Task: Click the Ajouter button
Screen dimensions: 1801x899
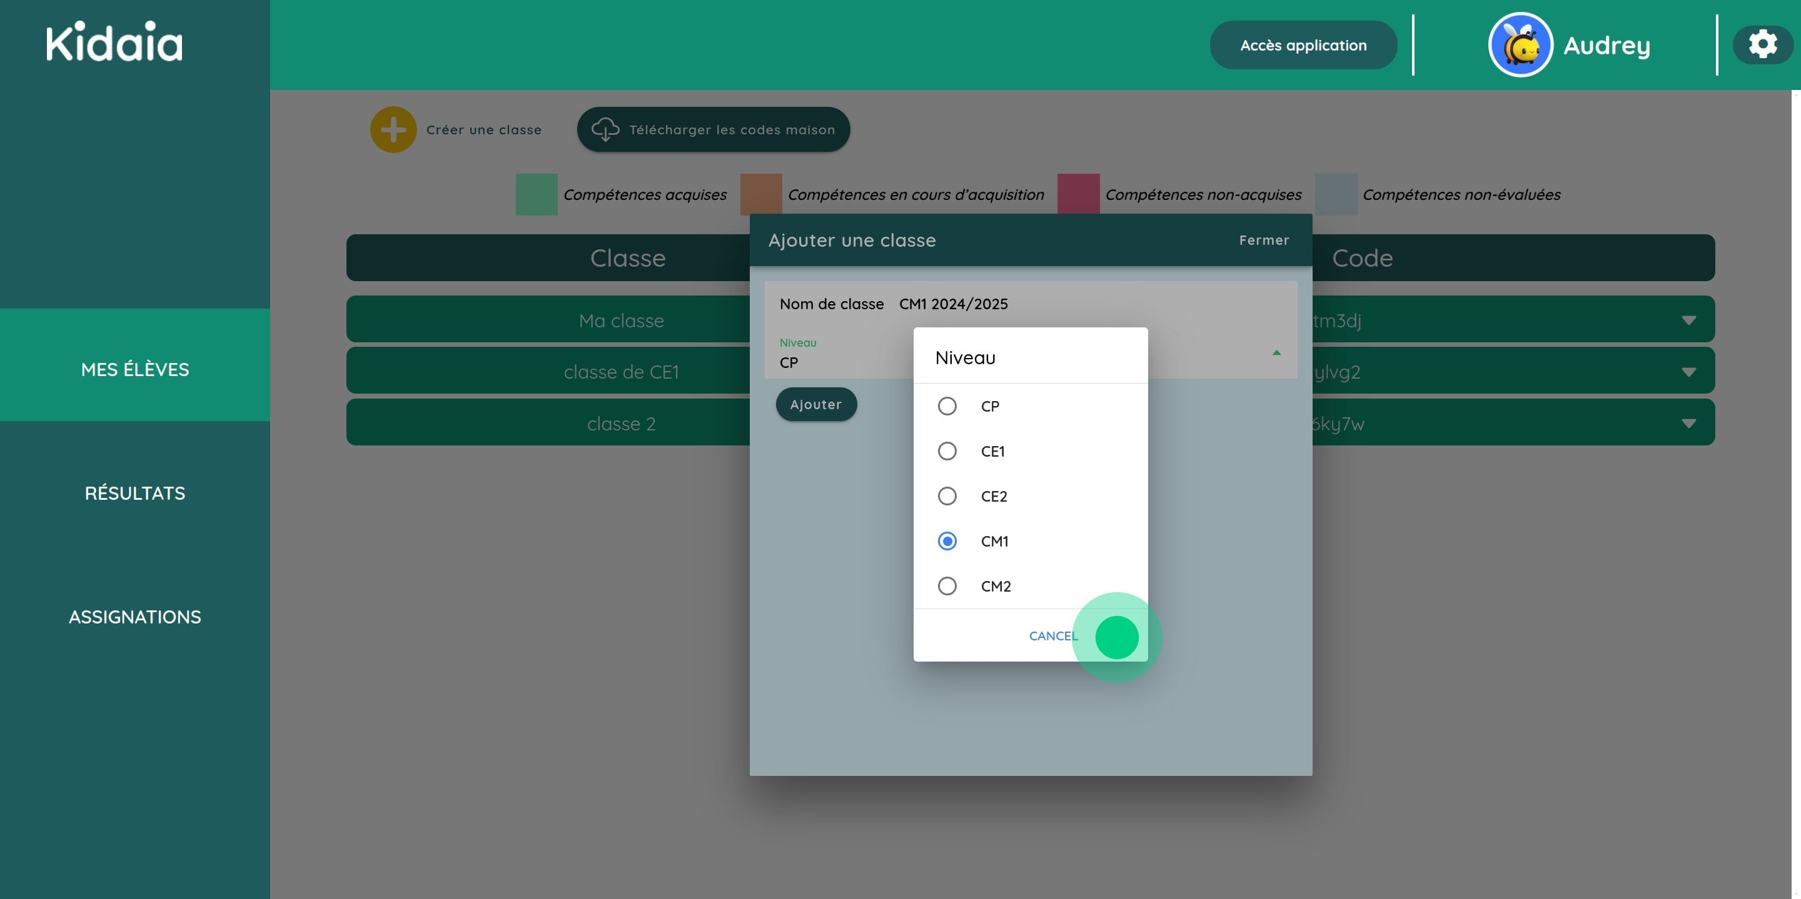Action: click(x=815, y=404)
